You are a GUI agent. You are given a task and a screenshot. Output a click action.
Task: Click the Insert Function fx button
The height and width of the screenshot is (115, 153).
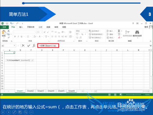34,45
